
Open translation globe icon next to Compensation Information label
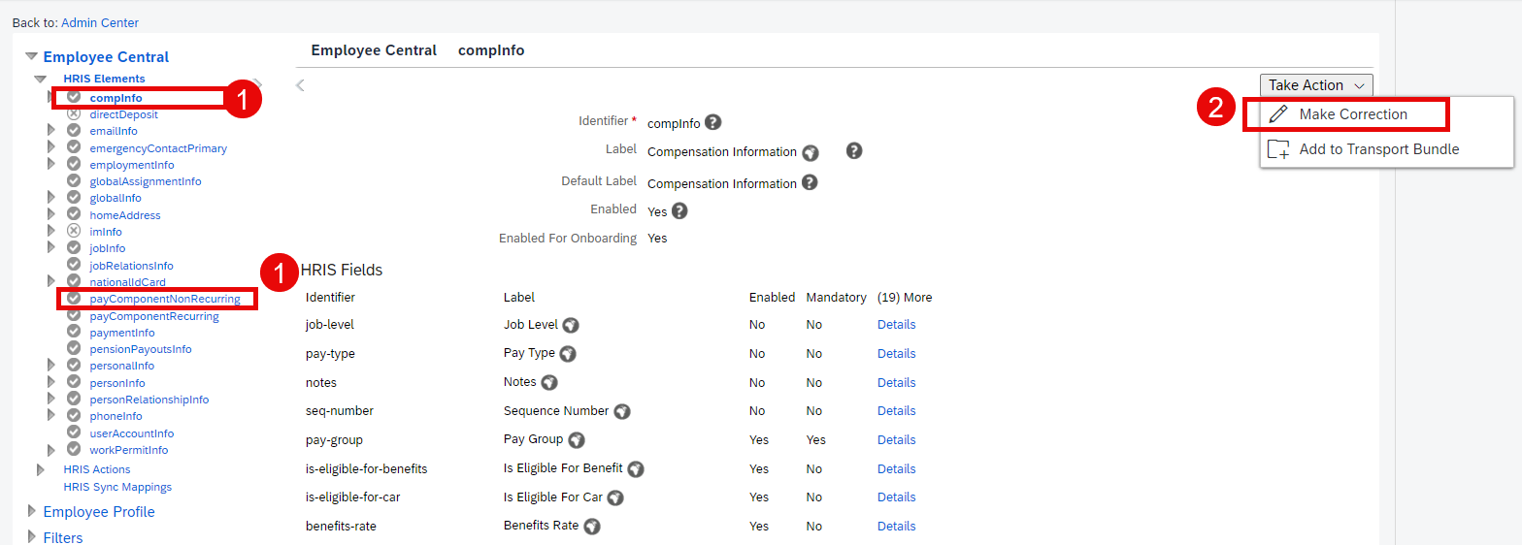pos(811,153)
